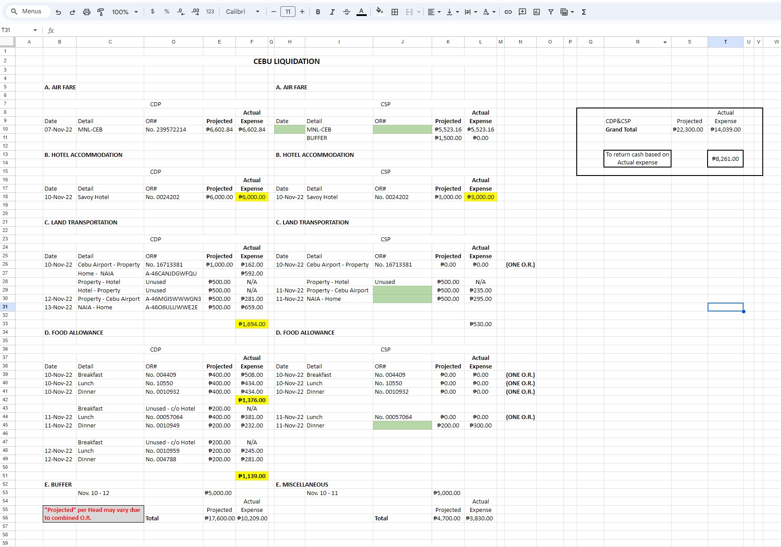The image size is (781, 547).
Task: Select column D header
Action: pyautogui.click(x=174, y=42)
